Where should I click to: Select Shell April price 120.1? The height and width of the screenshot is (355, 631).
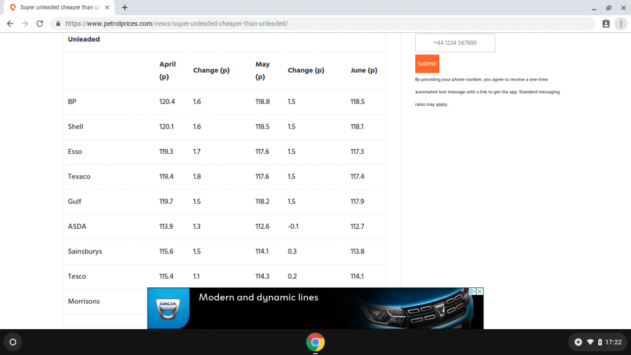[167, 127]
